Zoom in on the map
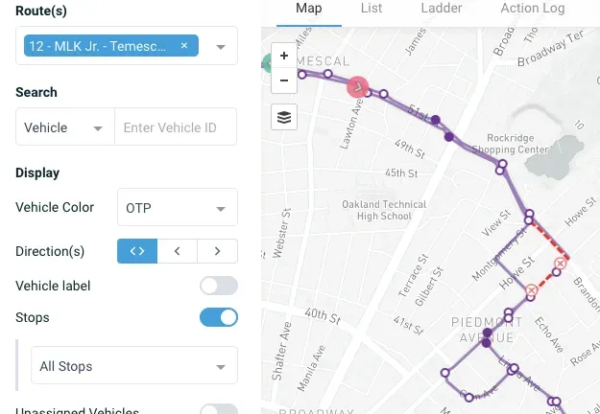The width and height of the screenshot is (600, 414). [284, 57]
